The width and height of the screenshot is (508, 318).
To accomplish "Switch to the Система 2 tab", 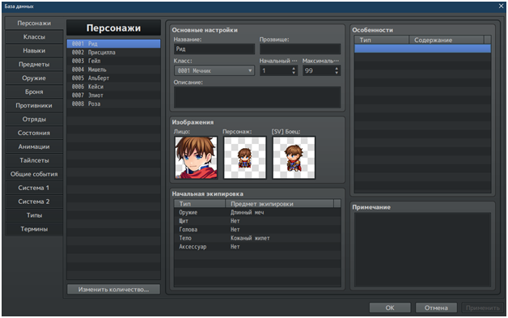I will click(34, 201).
